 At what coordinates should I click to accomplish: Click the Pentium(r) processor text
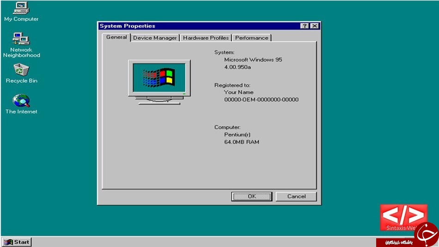point(237,135)
